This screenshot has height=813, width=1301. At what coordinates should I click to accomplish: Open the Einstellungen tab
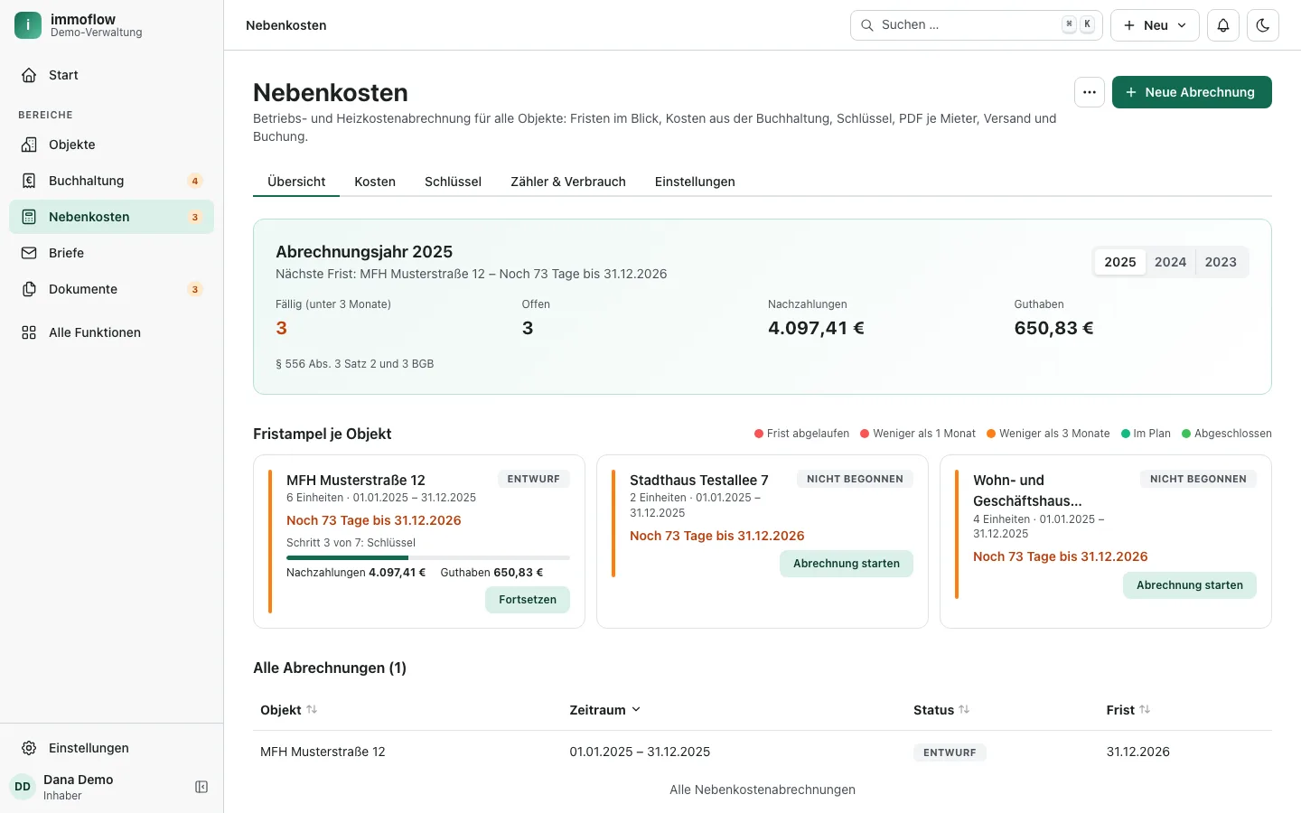pyautogui.click(x=695, y=182)
